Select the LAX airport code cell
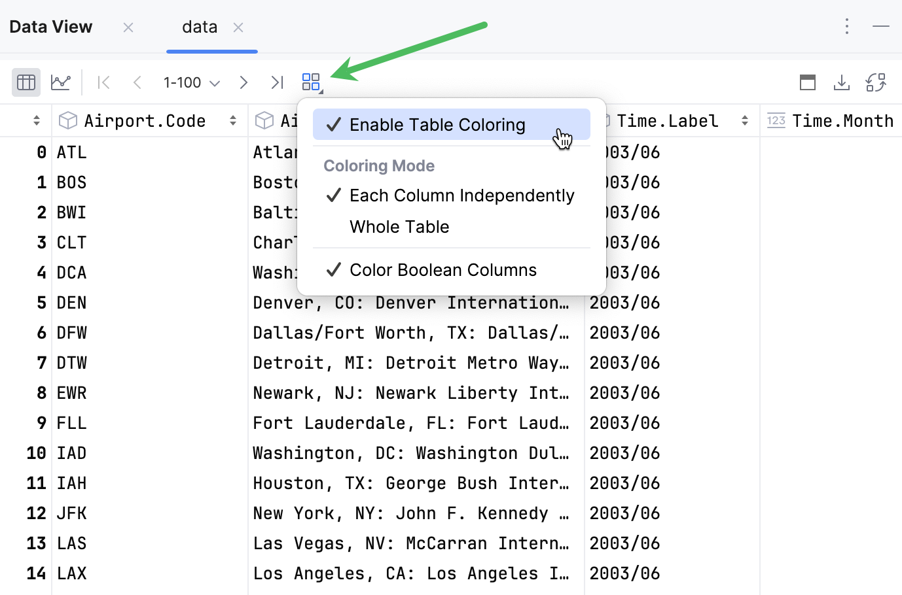Viewport: 902px width, 595px height. [150, 573]
